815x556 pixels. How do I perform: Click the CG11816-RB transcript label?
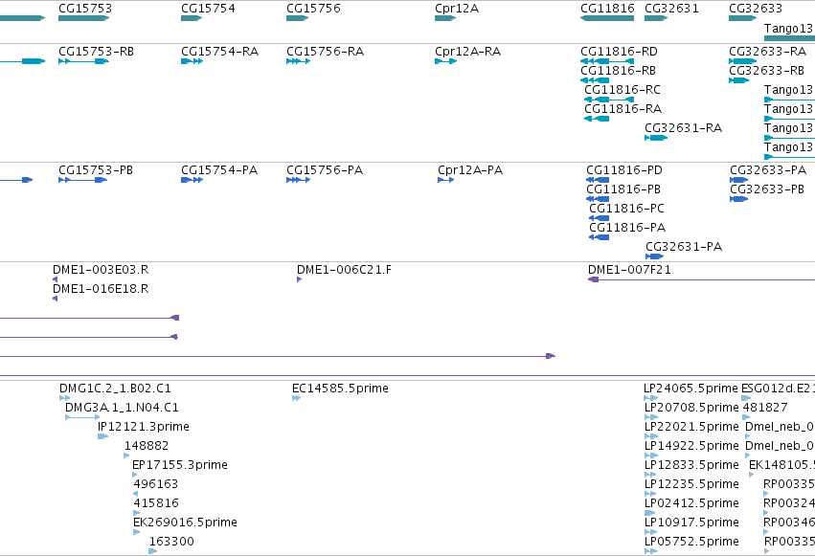click(x=618, y=71)
